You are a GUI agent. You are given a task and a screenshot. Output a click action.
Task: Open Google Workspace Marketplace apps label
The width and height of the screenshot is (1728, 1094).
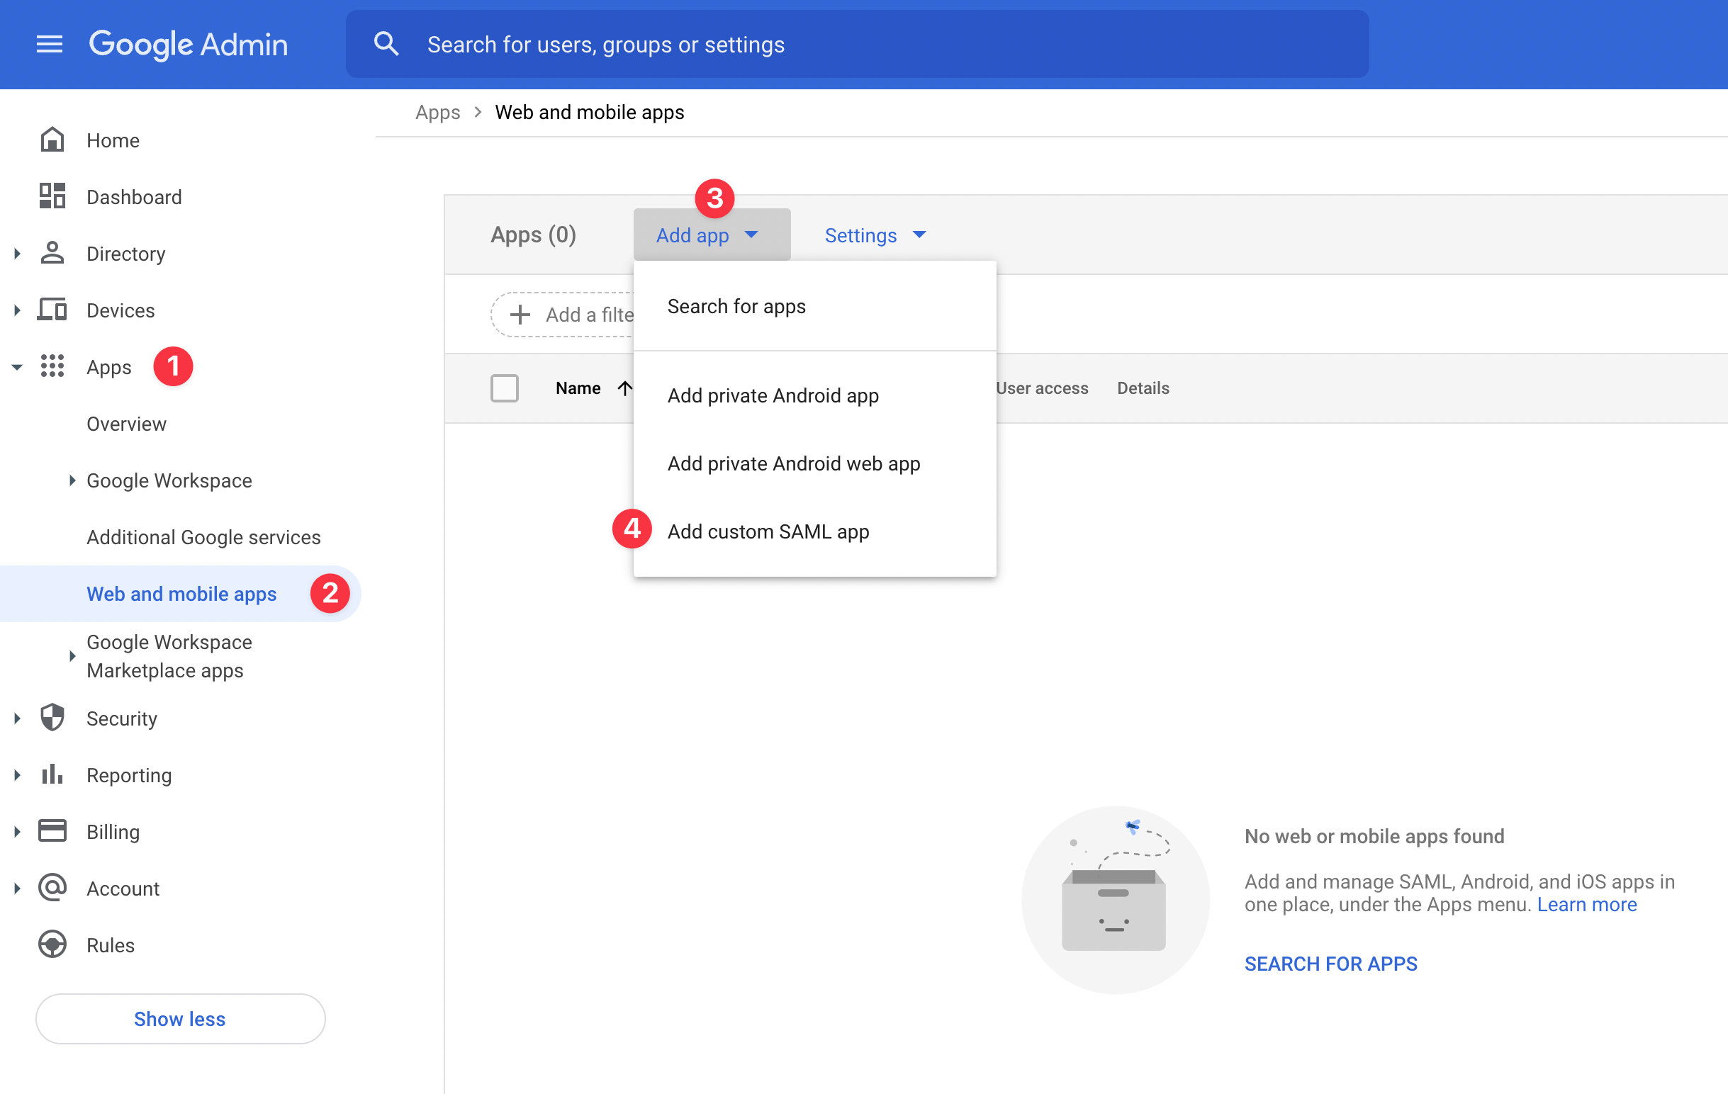pos(169,655)
